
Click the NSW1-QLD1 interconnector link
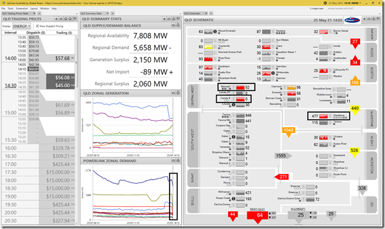tap(257, 209)
